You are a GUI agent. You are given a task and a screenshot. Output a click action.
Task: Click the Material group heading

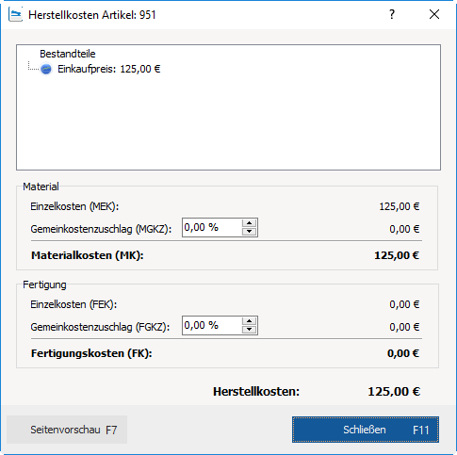pyautogui.click(x=41, y=187)
